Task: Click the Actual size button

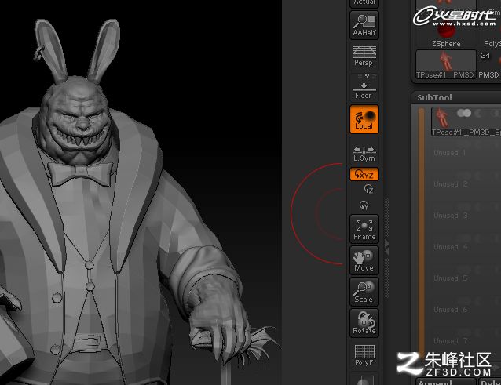Action: [364, 3]
